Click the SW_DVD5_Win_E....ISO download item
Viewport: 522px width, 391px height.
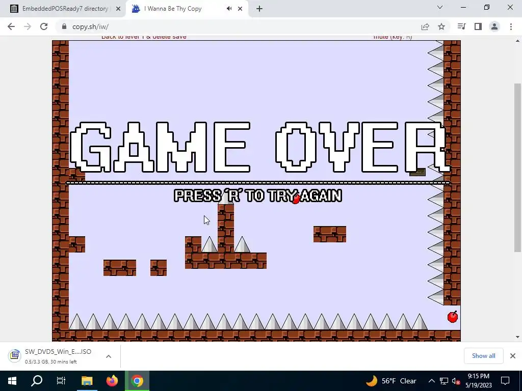coord(60,356)
